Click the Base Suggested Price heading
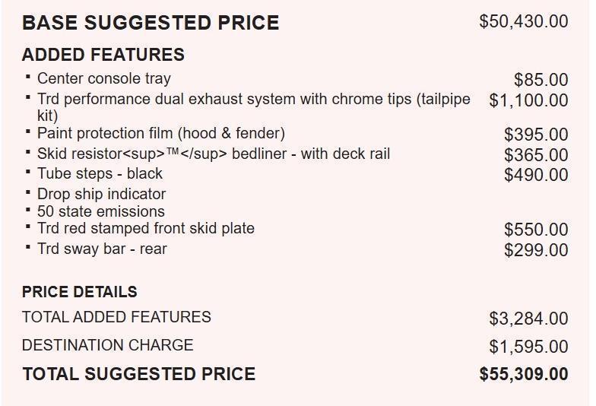The width and height of the screenshot is (596, 406). pos(151,23)
